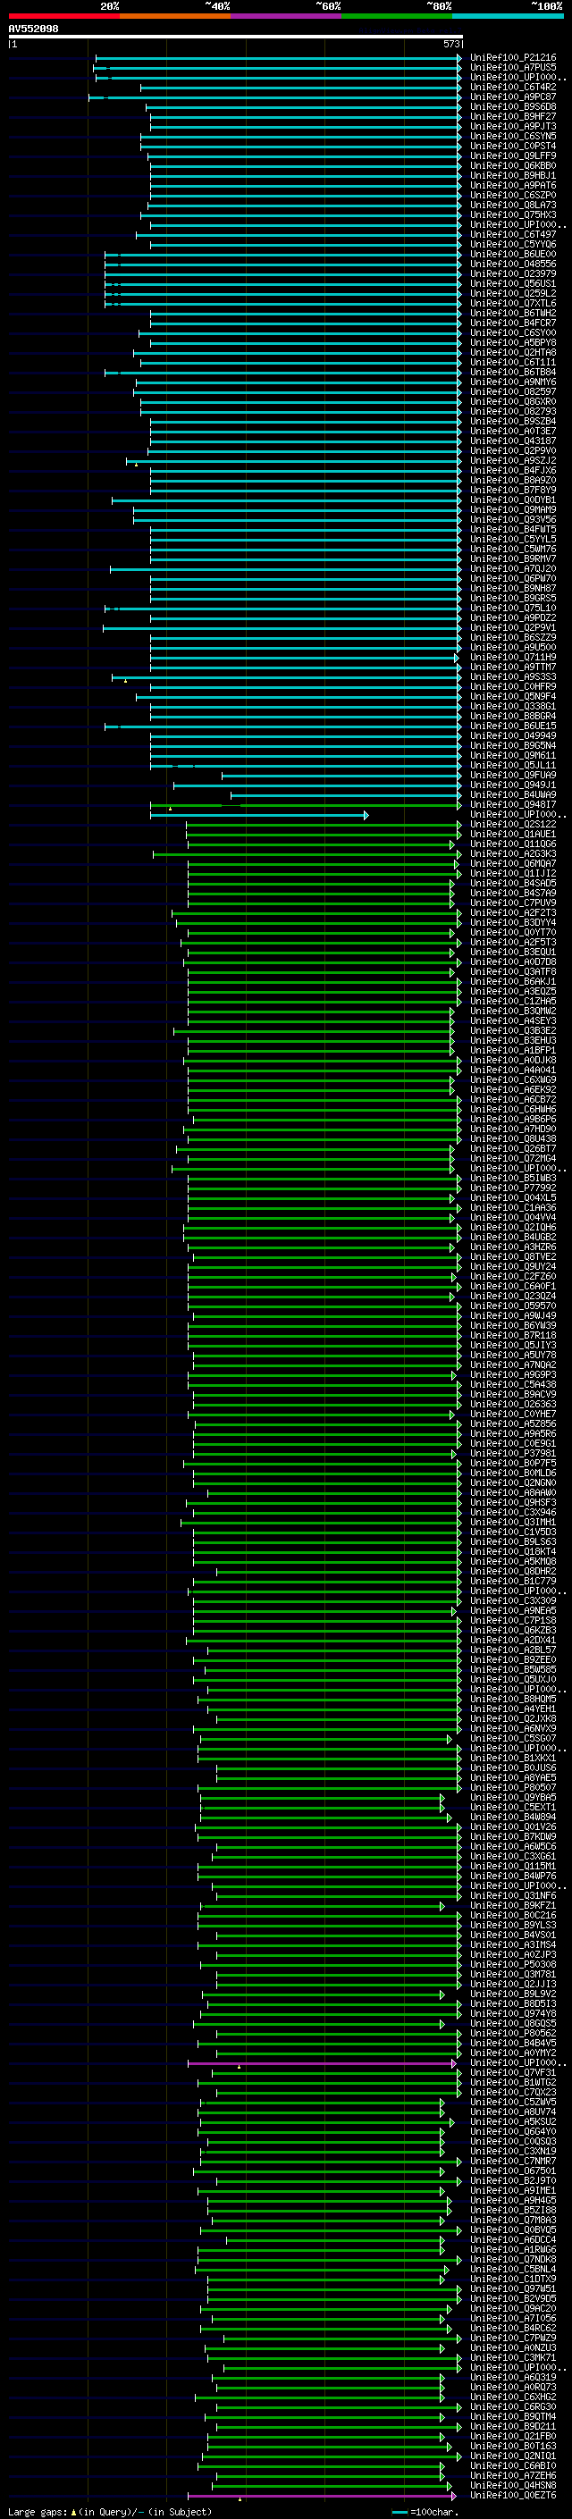Screen dimensions: 572x2519
Task: Select label UniRef100_C3MK71
Action: [x=512, y=2357]
